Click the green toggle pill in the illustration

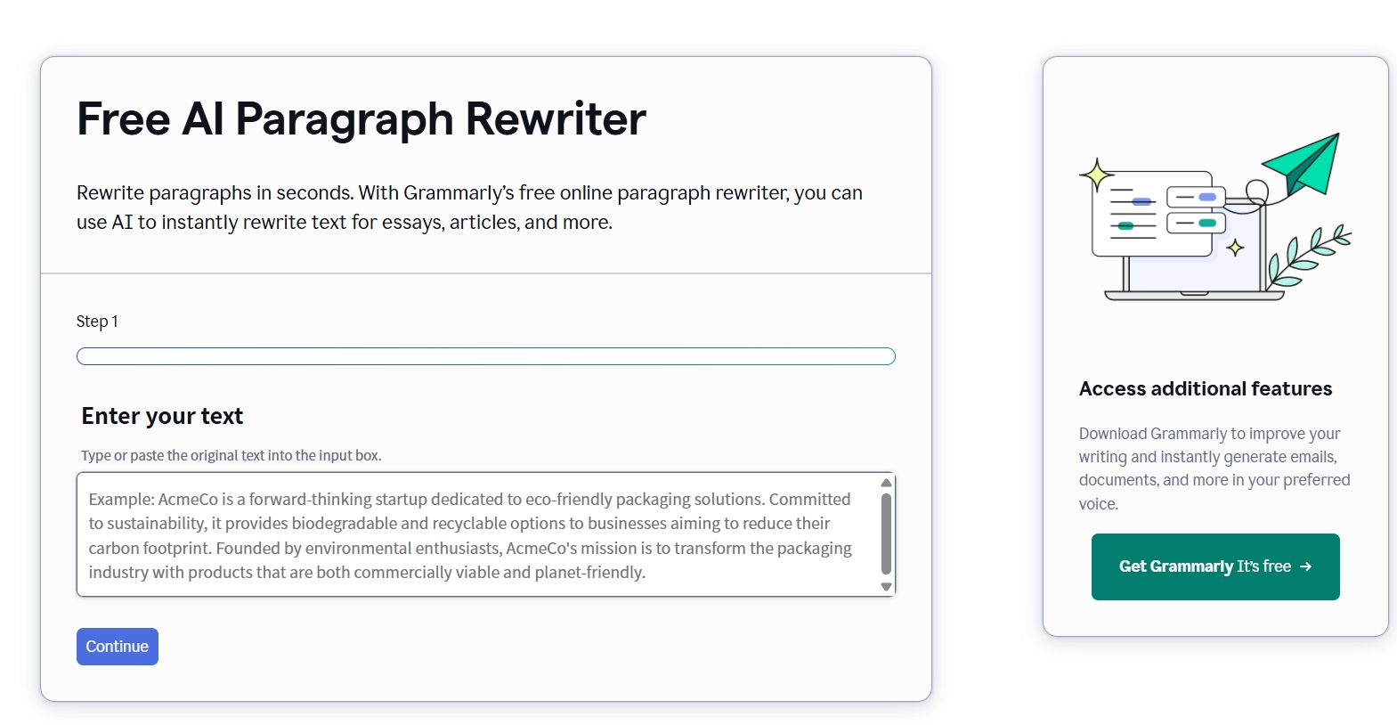[1207, 223]
